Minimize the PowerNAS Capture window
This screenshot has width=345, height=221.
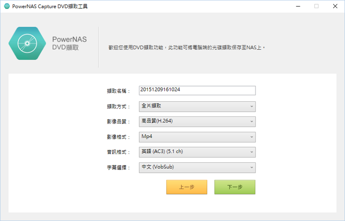pyautogui.click(x=298, y=6)
